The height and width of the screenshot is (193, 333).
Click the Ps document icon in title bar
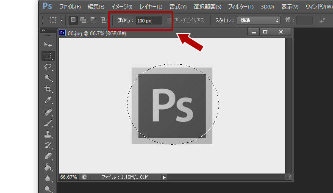click(62, 33)
